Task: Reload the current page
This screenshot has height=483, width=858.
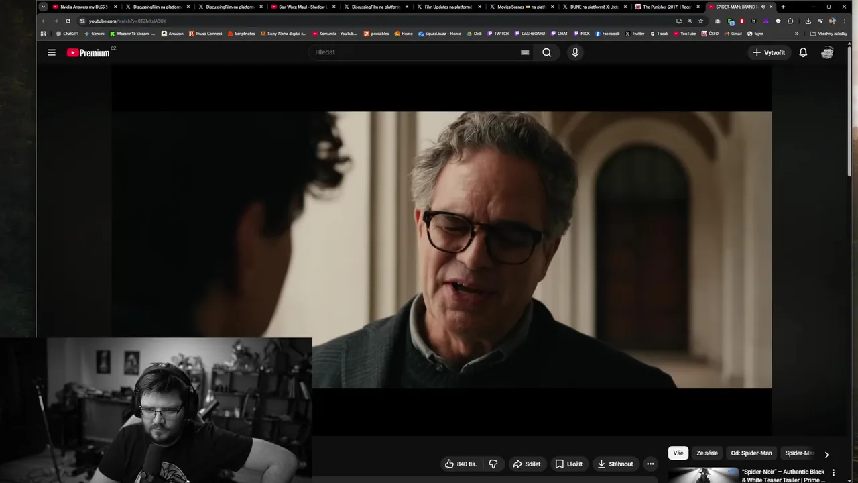Action: pos(68,21)
